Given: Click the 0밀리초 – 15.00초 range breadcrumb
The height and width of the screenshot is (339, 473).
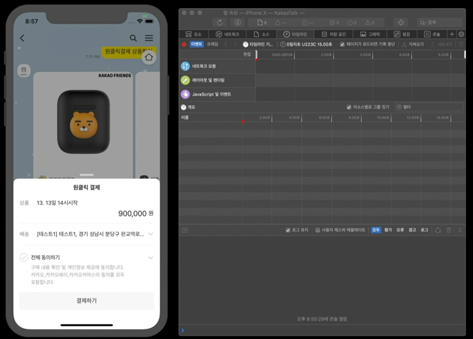Looking at the screenshot, I should (306, 44).
